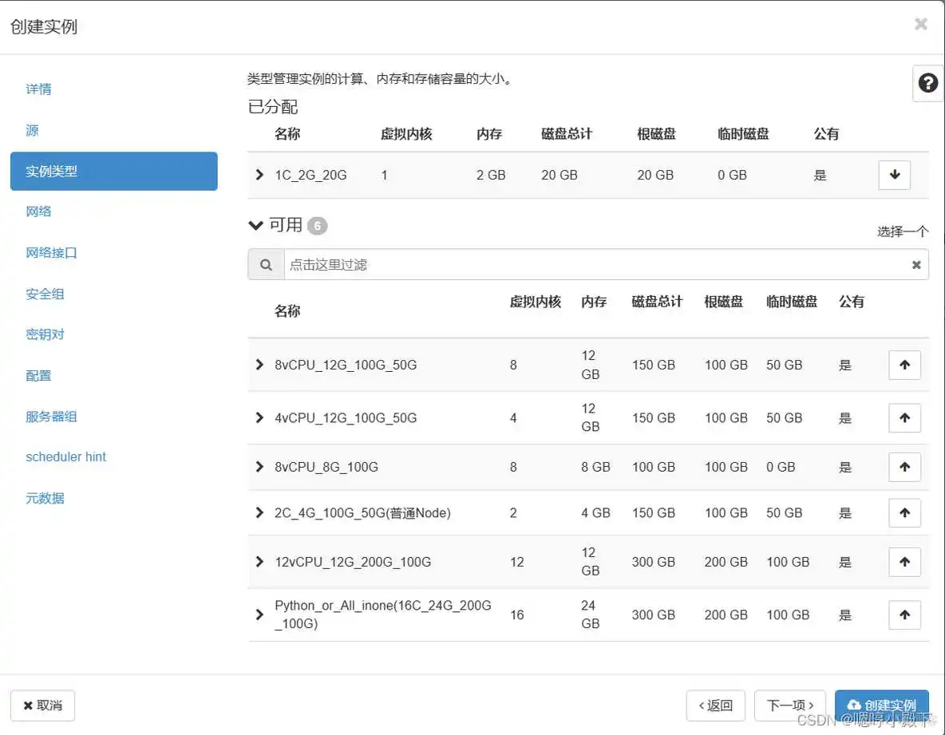945x735 pixels.
Task: Open the 密钥对 step
Action: [44, 334]
